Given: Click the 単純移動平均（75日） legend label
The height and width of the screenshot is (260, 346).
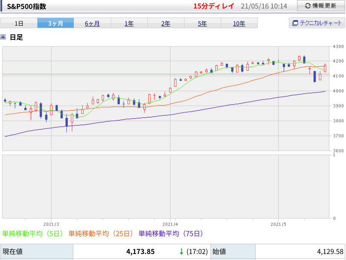Looking at the screenshot, I should tap(171, 234).
